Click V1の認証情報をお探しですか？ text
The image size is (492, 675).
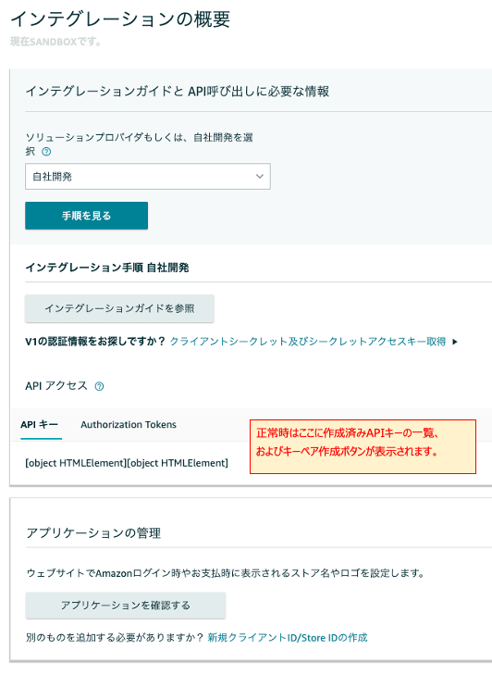[95, 342]
